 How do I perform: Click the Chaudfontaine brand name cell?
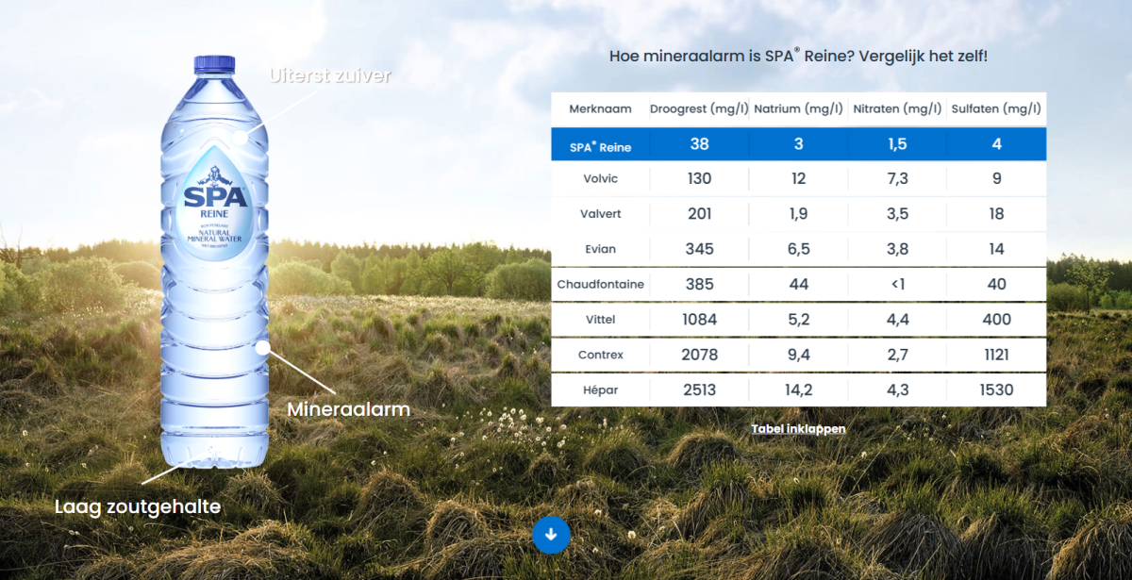(599, 285)
